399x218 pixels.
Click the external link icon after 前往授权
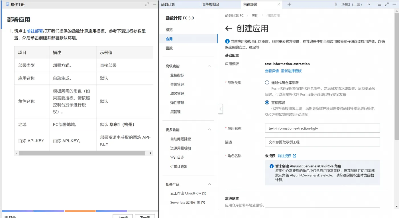(x=294, y=156)
